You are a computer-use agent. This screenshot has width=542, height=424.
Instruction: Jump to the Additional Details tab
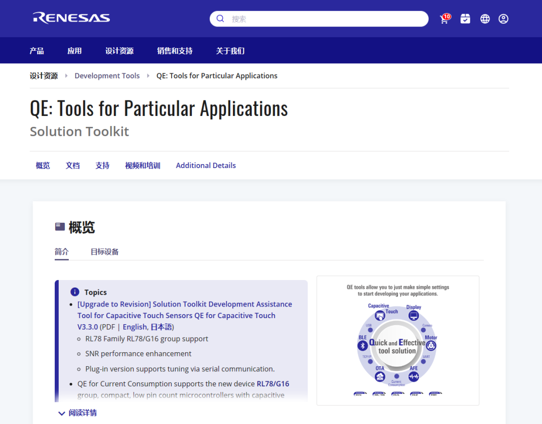(206, 166)
